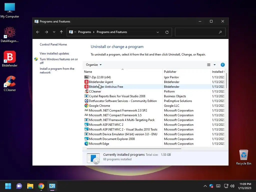Click the Programs and Features breadcrumb
This screenshot has width=256, height=192.
[x=112, y=32]
